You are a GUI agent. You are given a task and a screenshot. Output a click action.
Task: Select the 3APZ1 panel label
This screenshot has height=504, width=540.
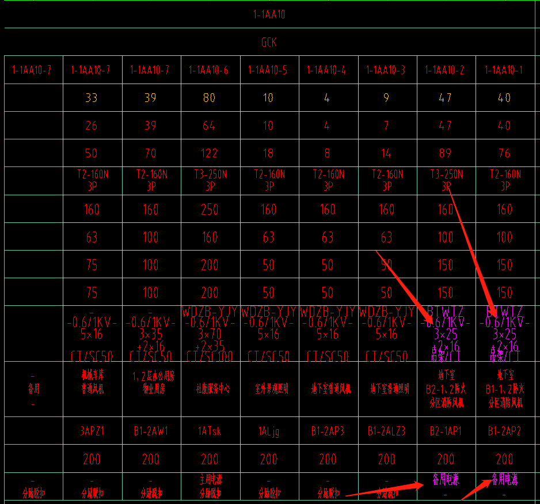(x=92, y=431)
